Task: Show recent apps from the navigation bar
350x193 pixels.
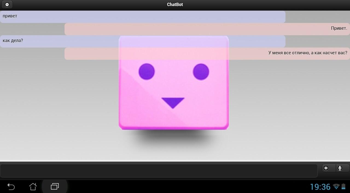Action: (x=55, y=187)
